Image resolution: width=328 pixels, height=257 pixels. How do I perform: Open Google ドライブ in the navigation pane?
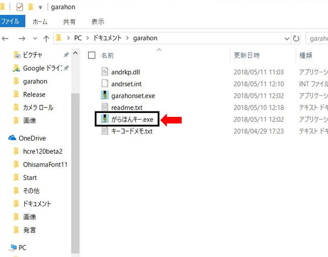click(43, 68)
